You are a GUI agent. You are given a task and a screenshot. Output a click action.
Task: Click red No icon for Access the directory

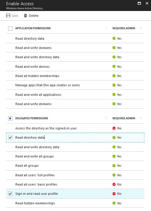pyautogui.click(x=114, y=128)
